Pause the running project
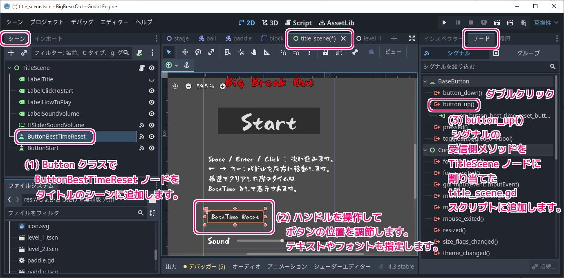The height and width of the screenshot is (278, 564). pyautogui.click(x=458, y=23)
